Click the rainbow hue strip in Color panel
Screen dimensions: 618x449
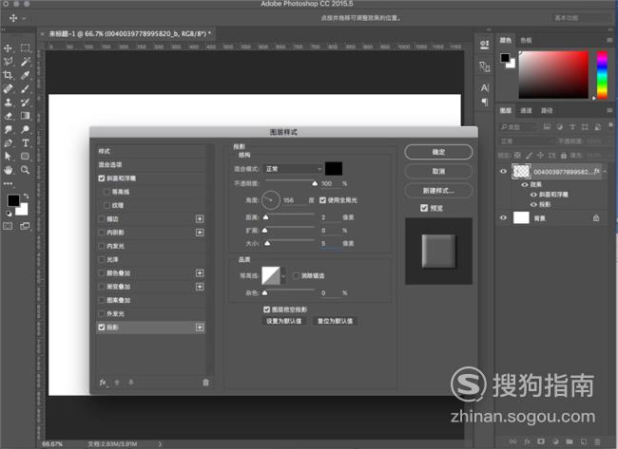coord(602,74)
